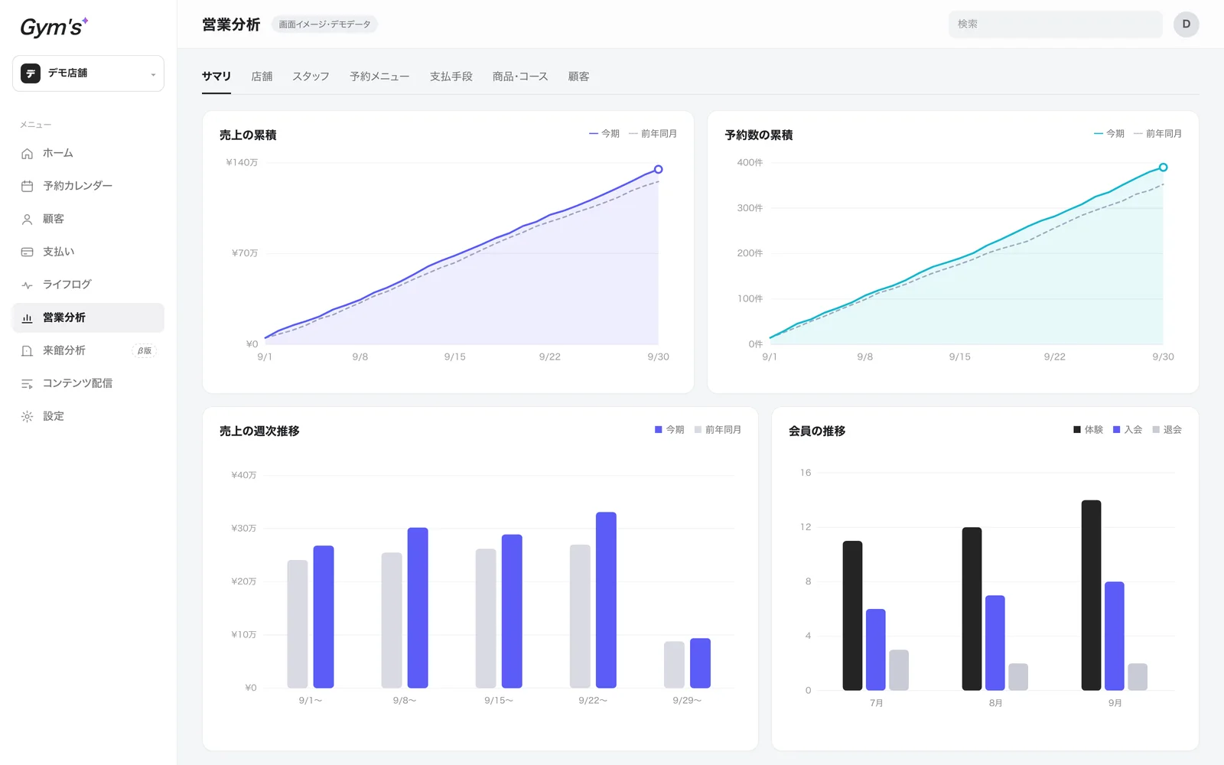Click the gear icon beside 設定
The width and height of the screenshot is (1224, 765).
[28, 416]
